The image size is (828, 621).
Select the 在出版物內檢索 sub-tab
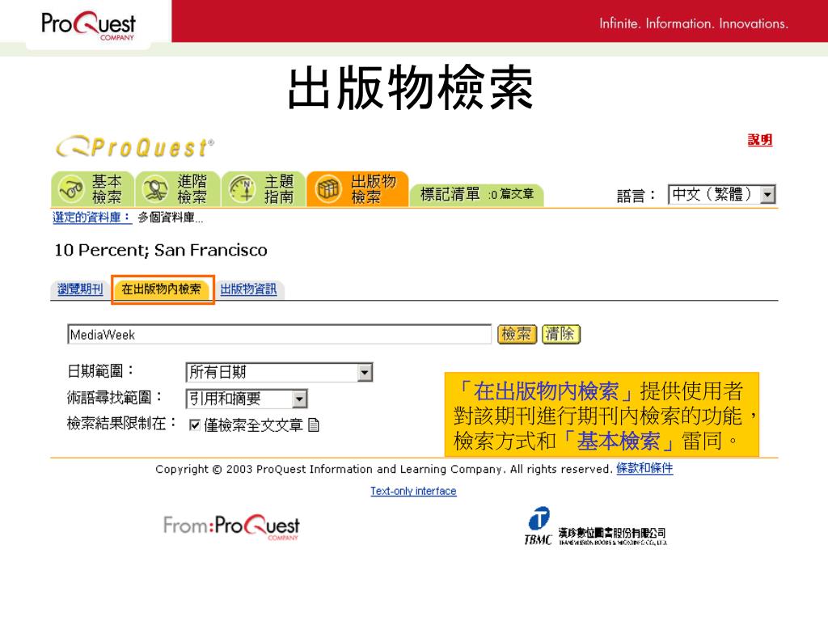tap(162, 289)
